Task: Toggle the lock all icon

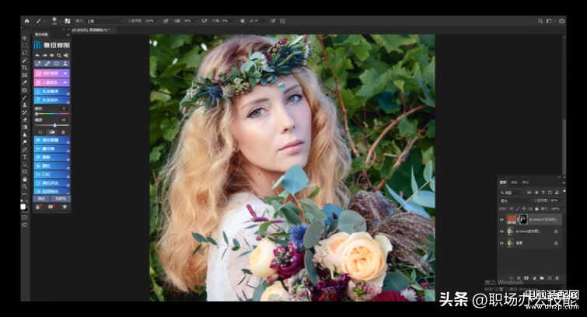Action: [536, 209]
